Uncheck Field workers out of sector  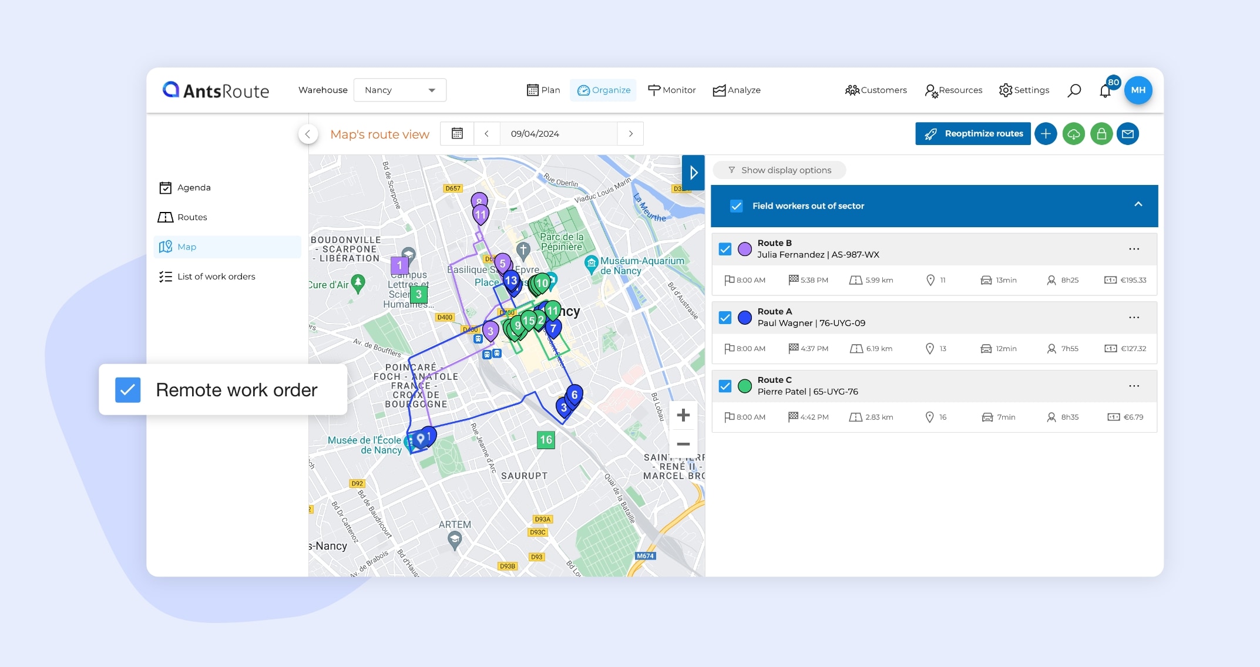tap(736, 206)
